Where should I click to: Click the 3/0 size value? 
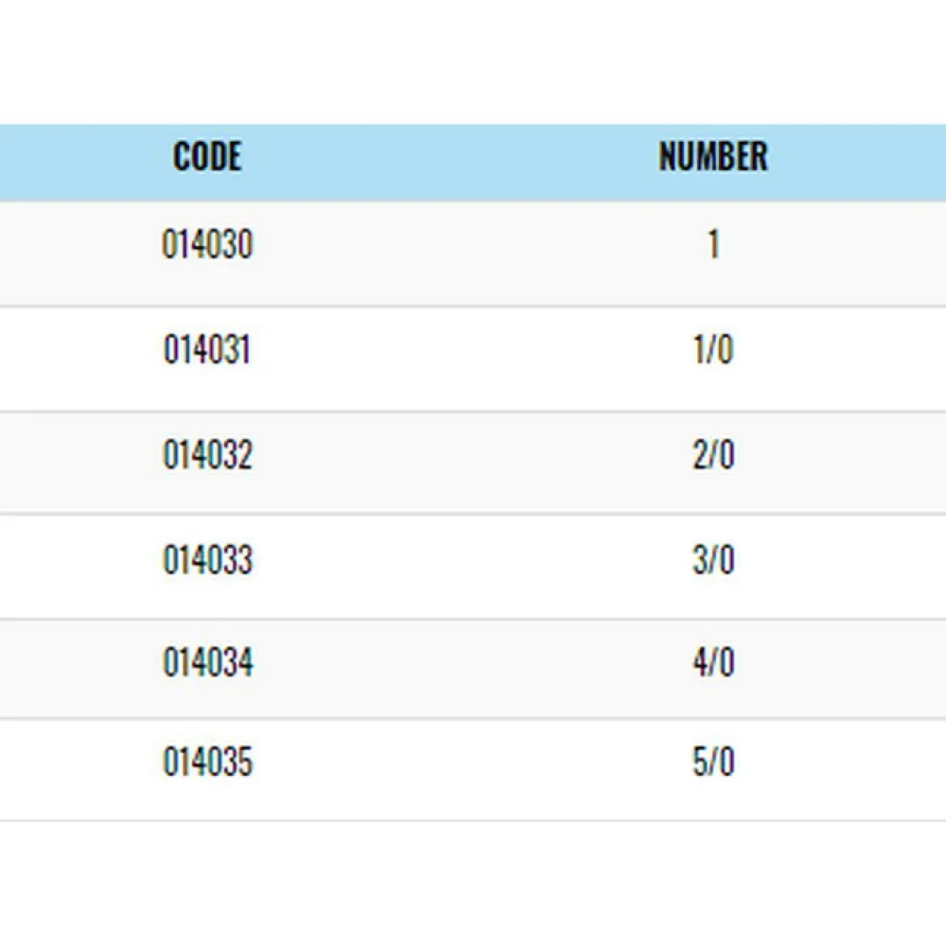pos(712,560)
